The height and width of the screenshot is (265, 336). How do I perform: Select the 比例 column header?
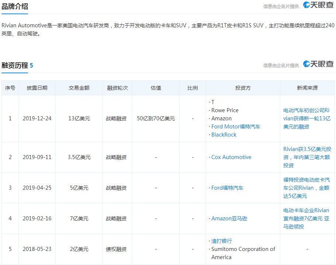pos(193,88)
